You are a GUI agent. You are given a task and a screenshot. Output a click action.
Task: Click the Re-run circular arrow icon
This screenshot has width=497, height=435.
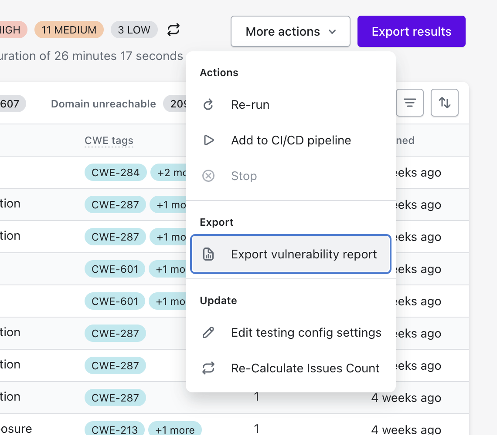(x=208, y=105)
